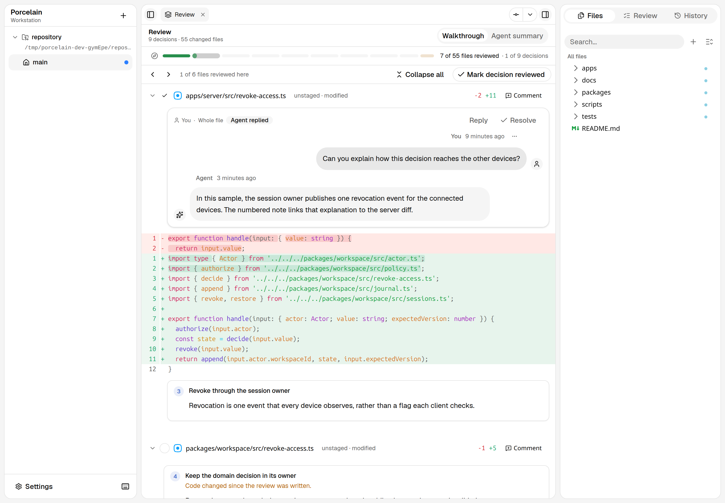The width and height of the screenshot is (725, 503).
Task: Toggle the right sidebar panel icon
Action: tap(545, 15)
